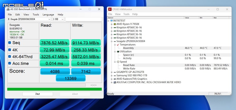Click the 4K read value 72.99 MB/s

click(54, 50)
